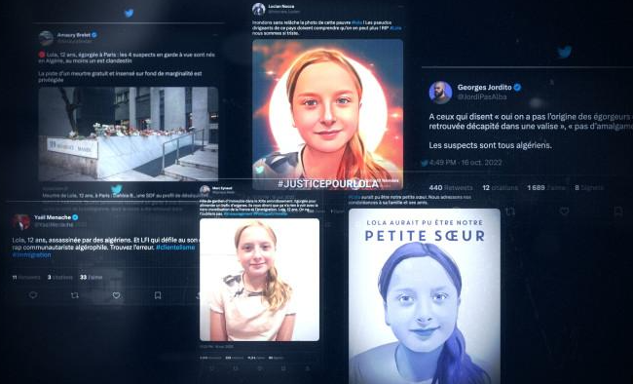
Task: Bookmark Georges Jordito's tweet
Action: pyautogui.click(x=618, y=211)
